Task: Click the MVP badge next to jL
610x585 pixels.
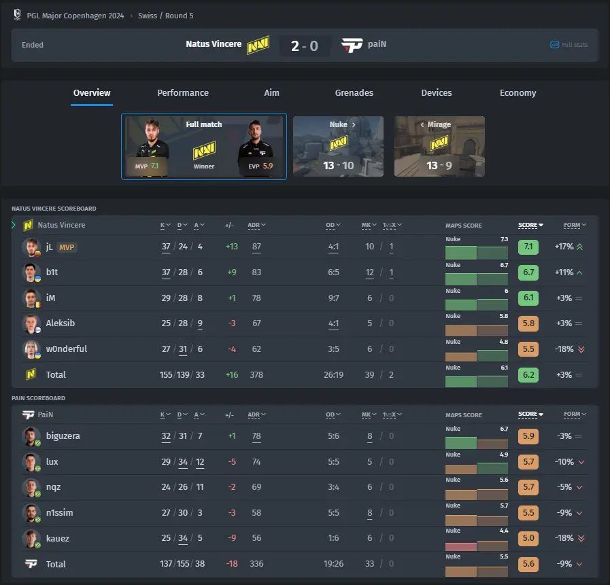Action: pyautogui.click(x=67, y=247)
